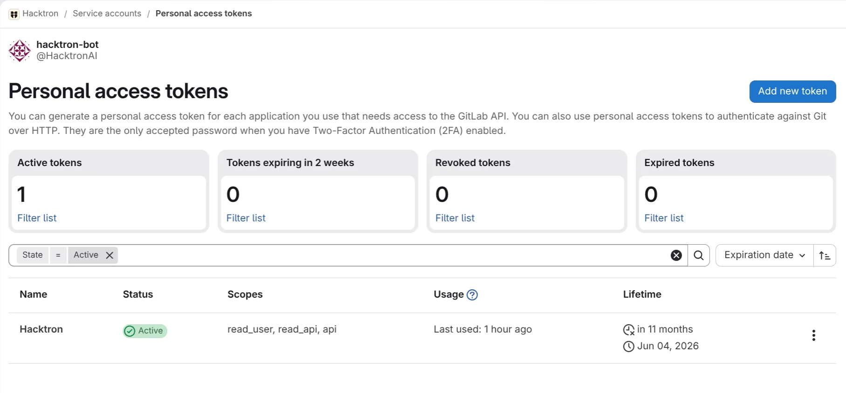This screenshot has height=393, width=846.
Task: Click the Lifetime column header
Action: (x=642, y=294)
